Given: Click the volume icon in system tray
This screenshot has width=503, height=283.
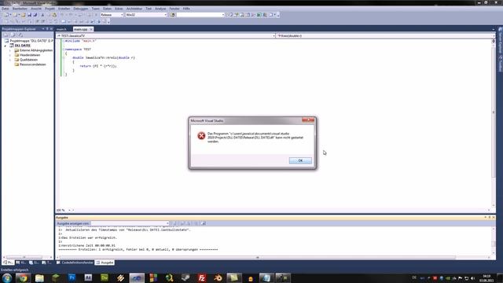Looking at the screenshot, I should point(472,278).
